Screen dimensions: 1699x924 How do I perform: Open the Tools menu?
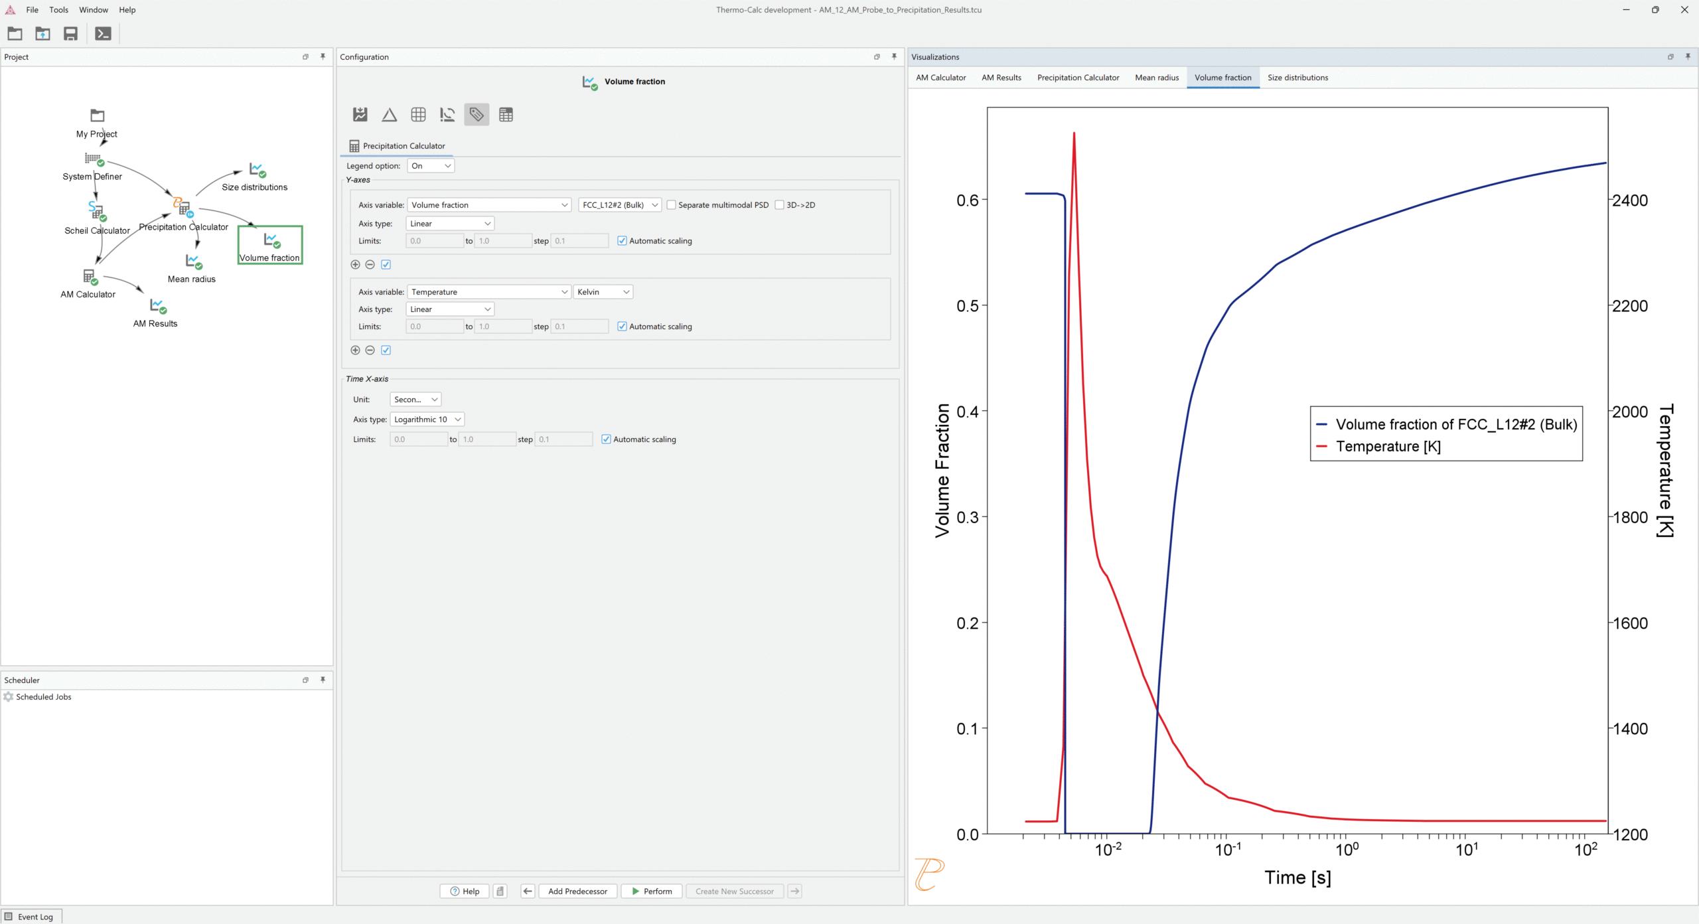58,10
